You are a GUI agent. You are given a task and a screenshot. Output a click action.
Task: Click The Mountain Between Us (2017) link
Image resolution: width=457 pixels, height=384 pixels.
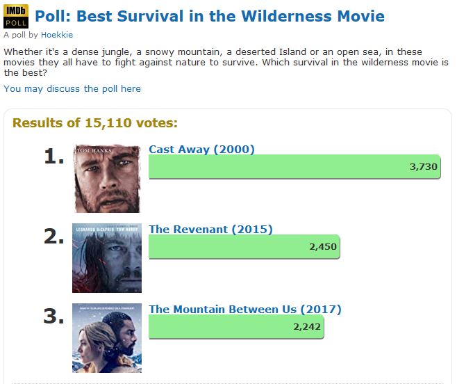(245, 309)
